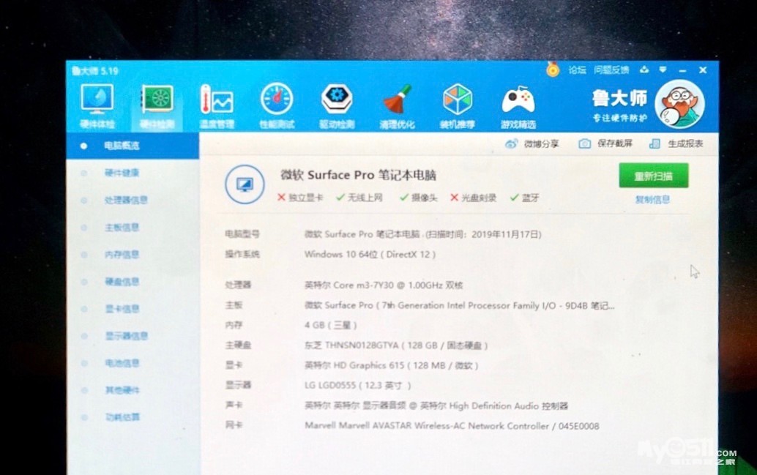Click the 4 GB ( 三星 ) memory text
The image size is (757, 475).
[331, 326]
